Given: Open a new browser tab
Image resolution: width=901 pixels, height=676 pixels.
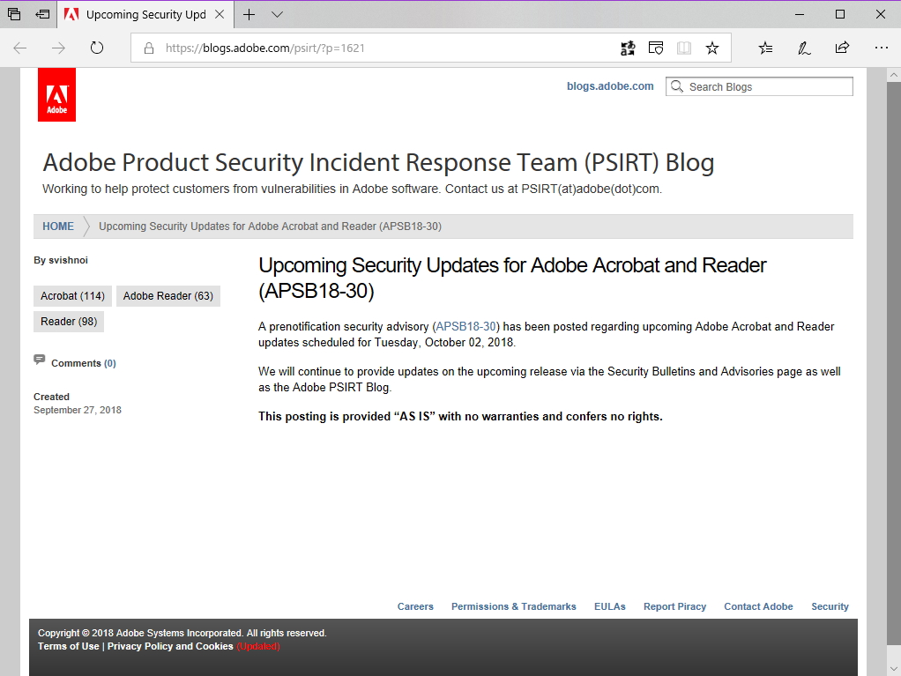Looking at the screenshot, I should [x=249, y=14].
